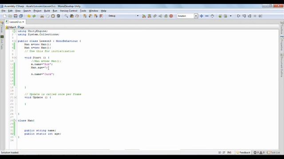
Task: Click the green bug debug icon
Action: click(220, 16)
